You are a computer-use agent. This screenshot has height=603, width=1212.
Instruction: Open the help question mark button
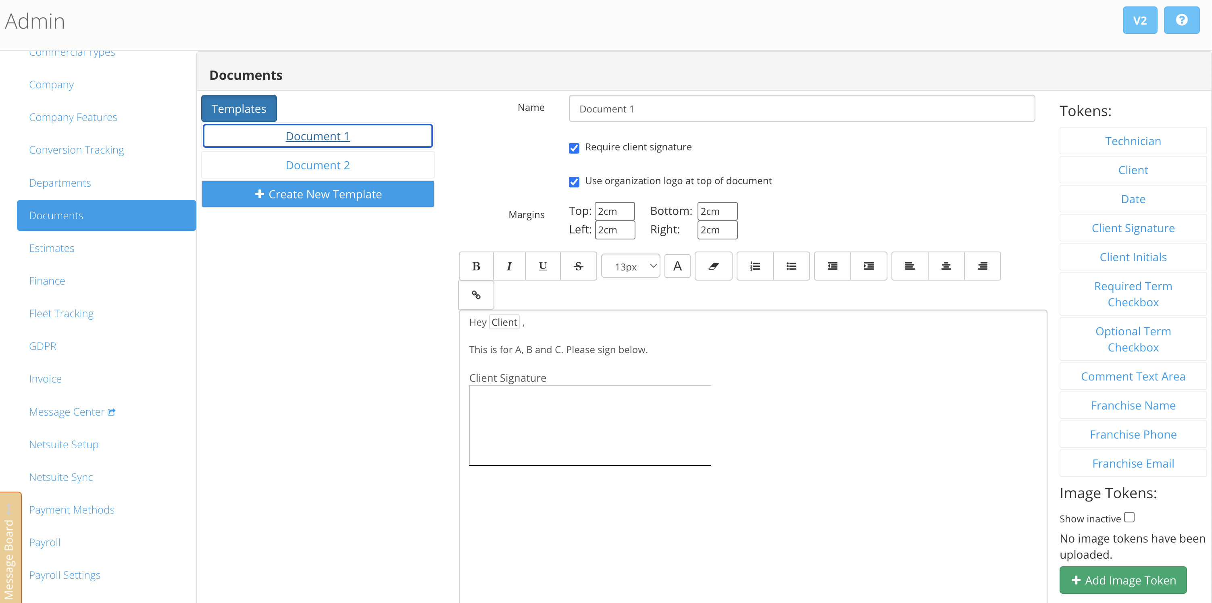coord(1181,20)
